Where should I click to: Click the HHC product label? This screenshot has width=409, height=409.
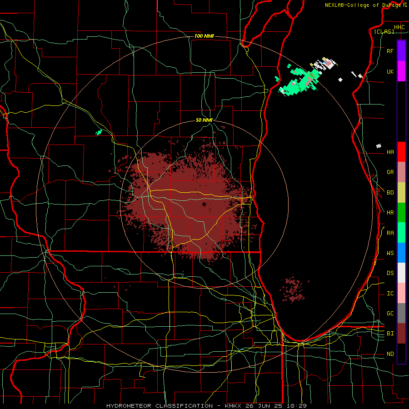click(x=399, y=27)
